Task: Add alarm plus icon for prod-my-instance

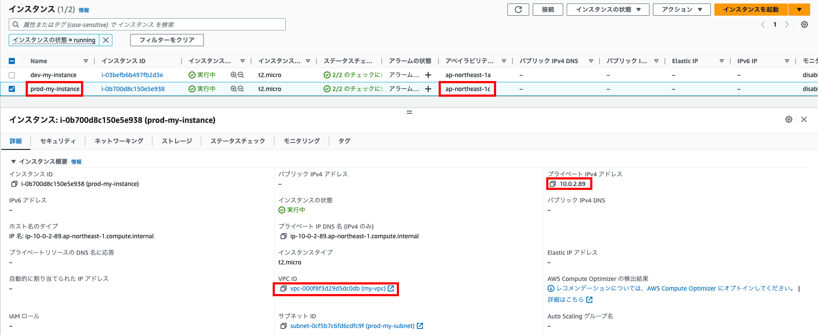Action: coord(428,89)
